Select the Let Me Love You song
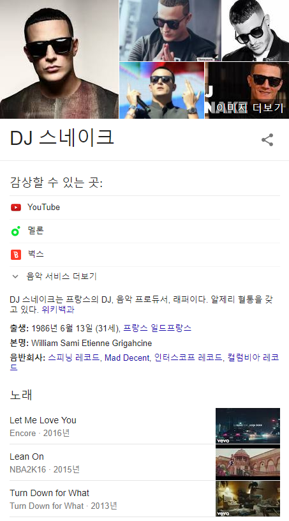 43,420
